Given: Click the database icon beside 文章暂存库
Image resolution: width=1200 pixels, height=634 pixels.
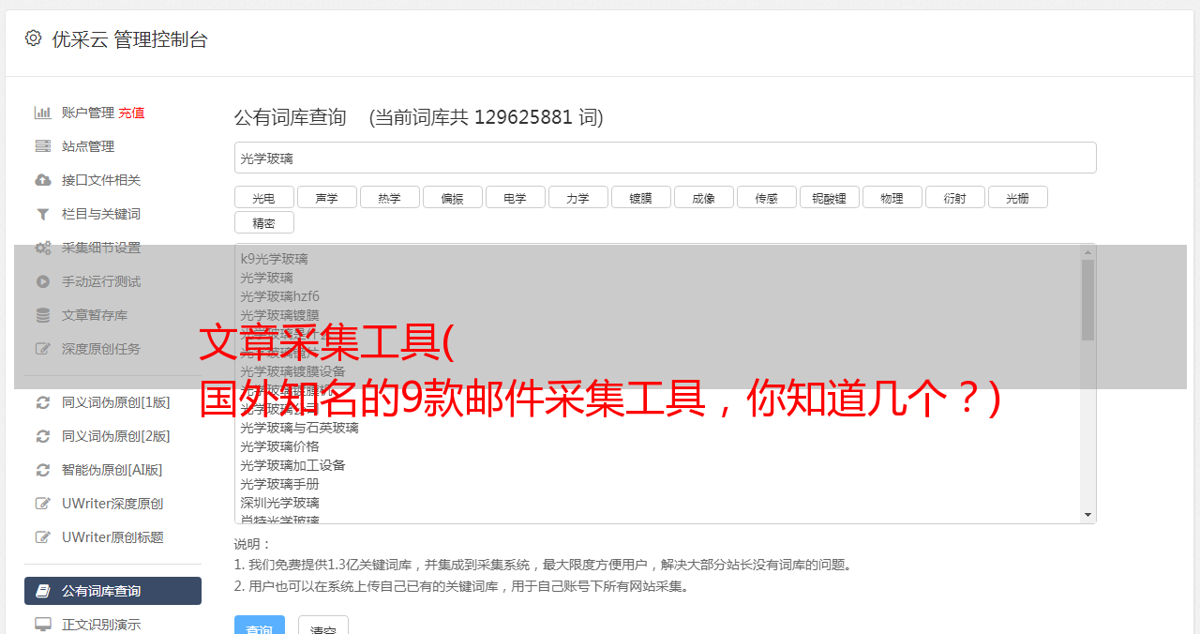Looking at the screenshot, I should point(43,315).
